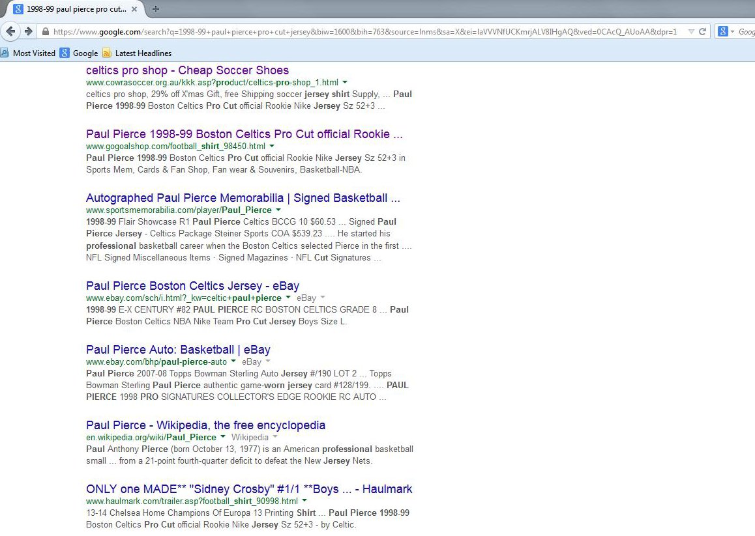The image size is (755, 536).
Task: Expand green arrow next to ebay.com/sch URL
Action: [x=288, y=298]
